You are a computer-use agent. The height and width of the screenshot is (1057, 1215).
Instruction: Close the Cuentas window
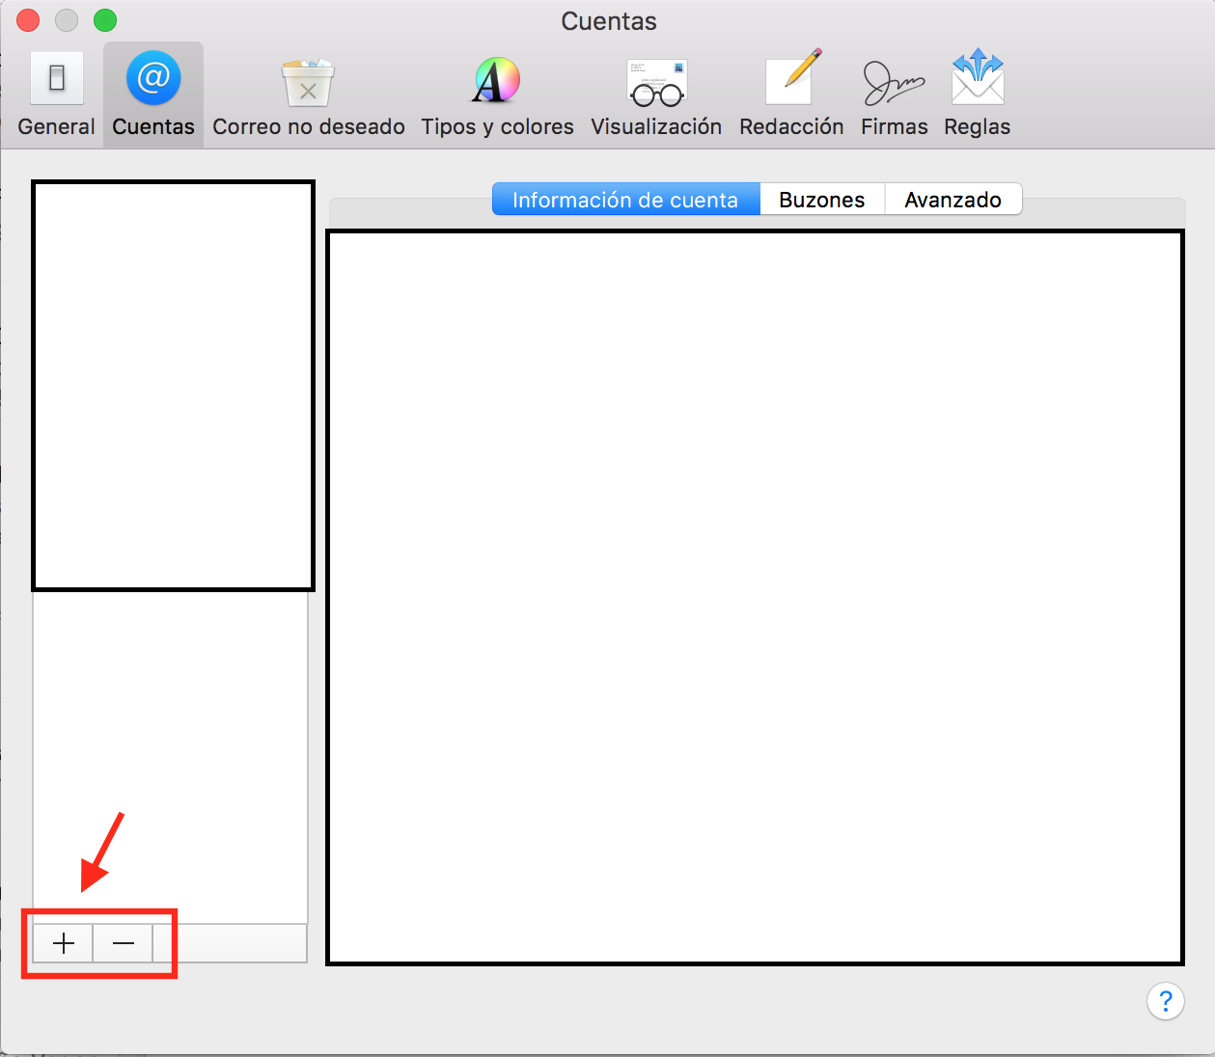pyautogui.click(x=28, y=20)
